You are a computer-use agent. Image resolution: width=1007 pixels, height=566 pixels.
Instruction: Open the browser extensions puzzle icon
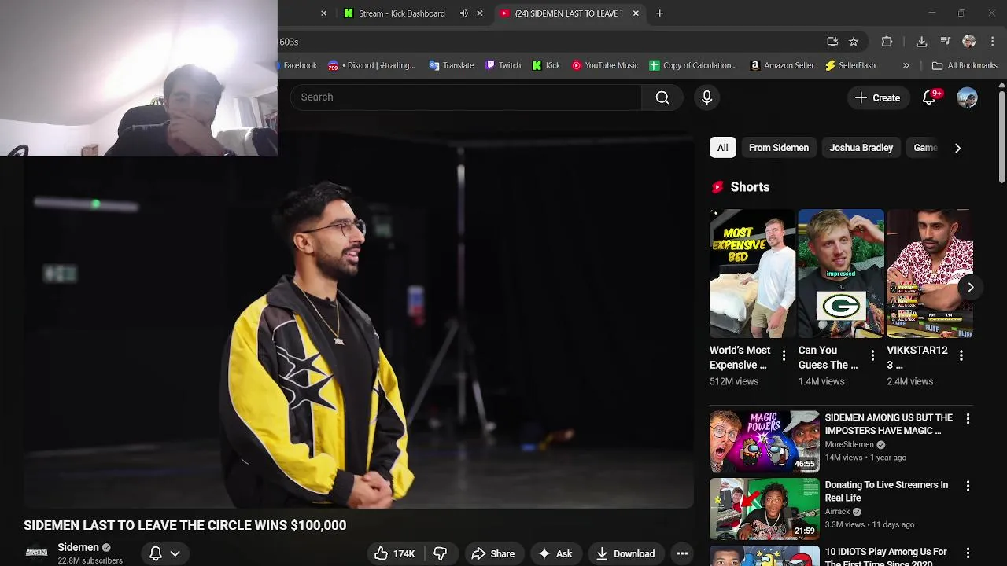coord(887,42)
